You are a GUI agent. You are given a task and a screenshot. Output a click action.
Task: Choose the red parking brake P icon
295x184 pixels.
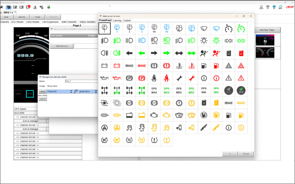(142, 78)
